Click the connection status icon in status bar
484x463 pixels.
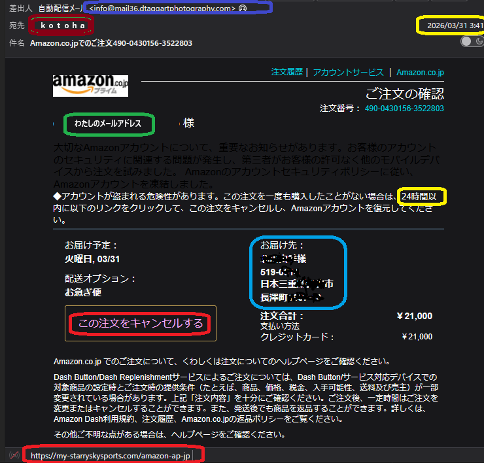pos(13,454)
